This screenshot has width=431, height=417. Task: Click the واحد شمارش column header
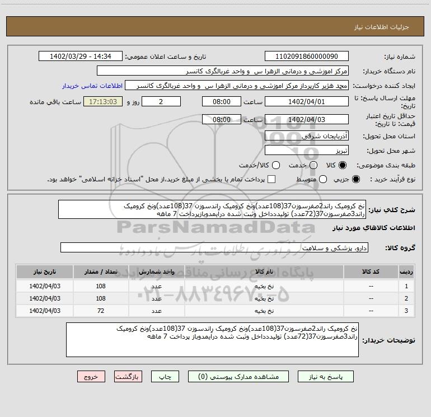coord(157,271)
